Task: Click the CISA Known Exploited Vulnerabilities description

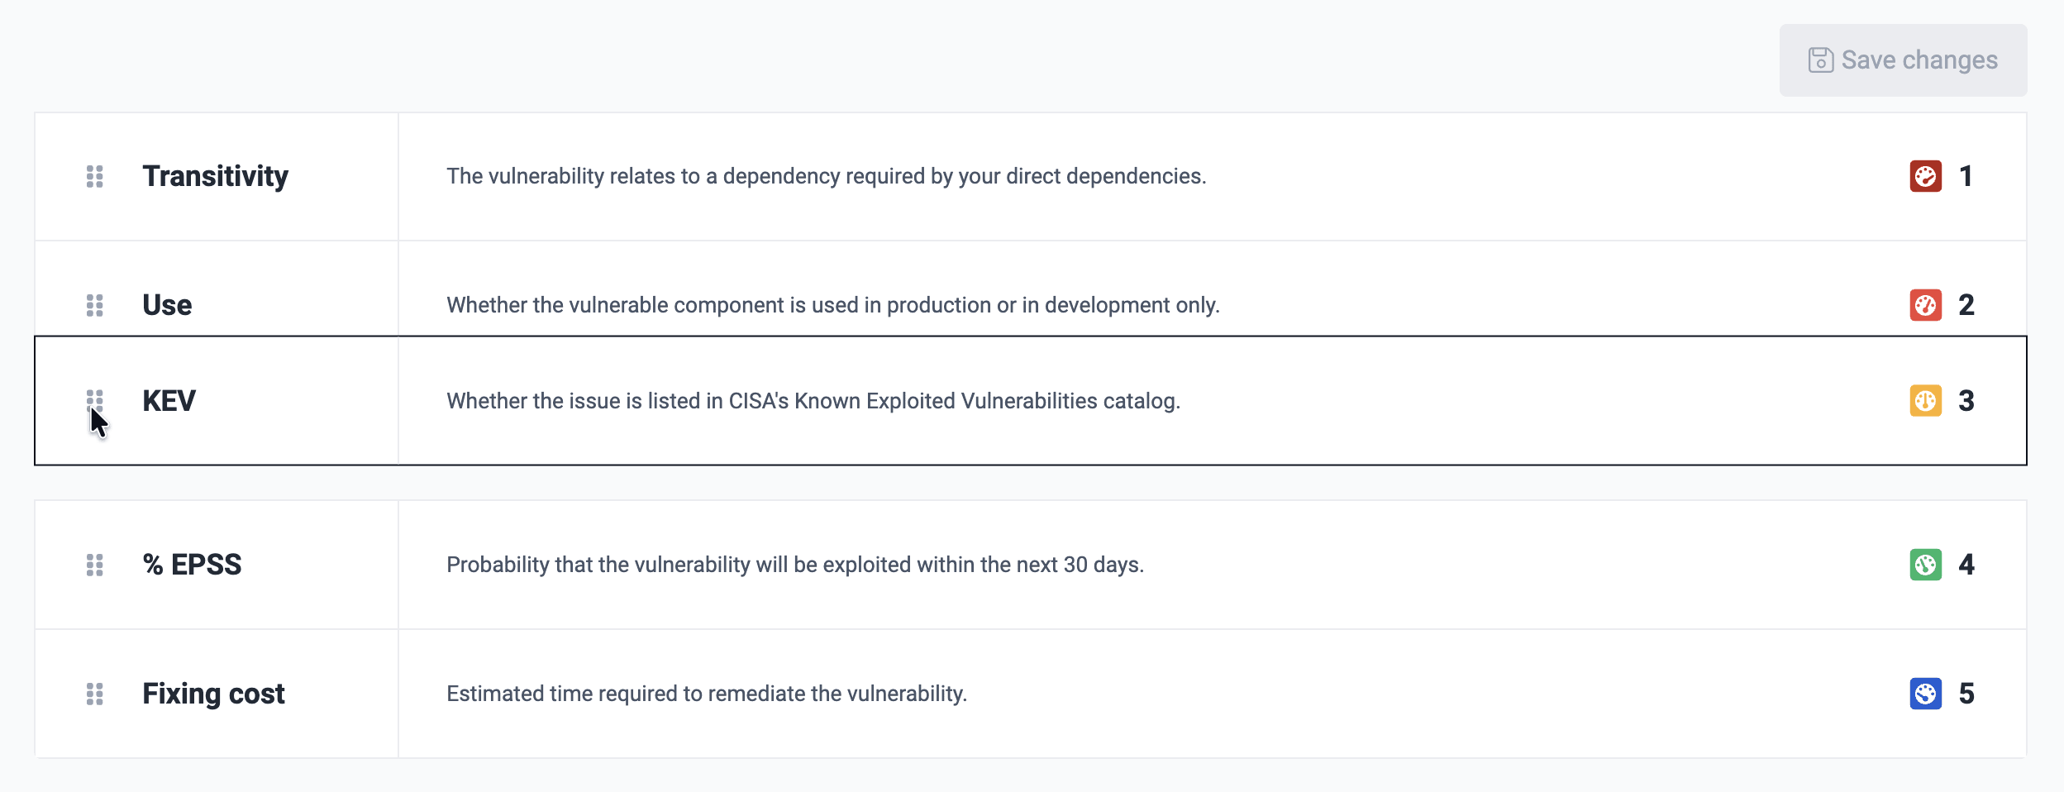Action: pyautogui.click(x=813, y=401)
